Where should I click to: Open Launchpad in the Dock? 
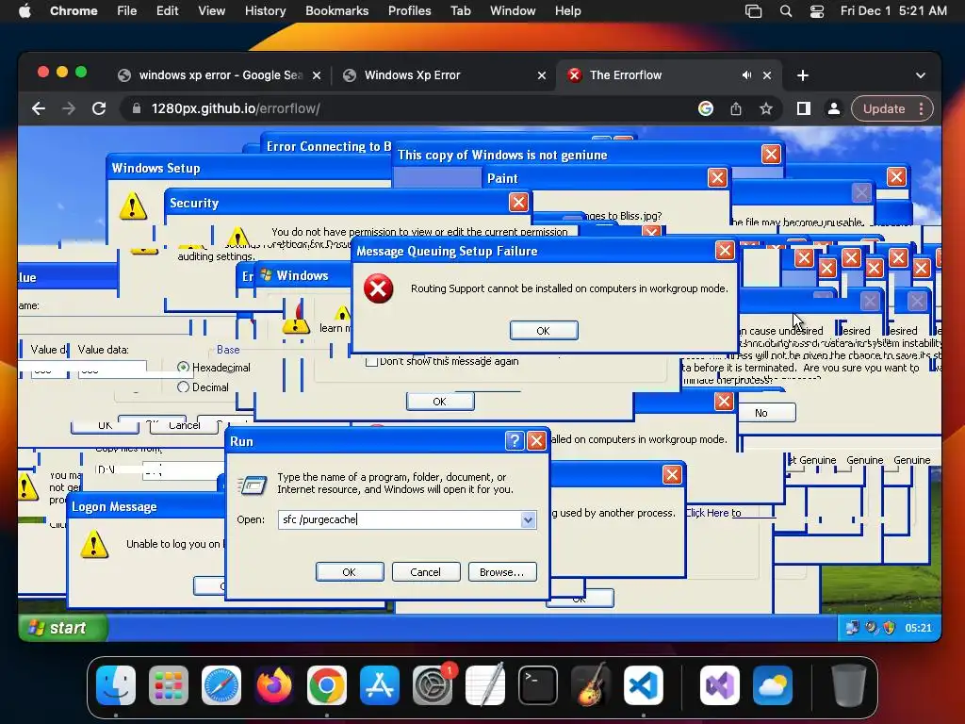click(x=169, y=685)
